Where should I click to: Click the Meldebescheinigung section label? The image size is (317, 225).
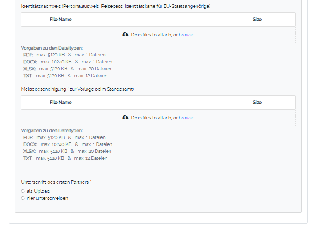click(78, 89)
